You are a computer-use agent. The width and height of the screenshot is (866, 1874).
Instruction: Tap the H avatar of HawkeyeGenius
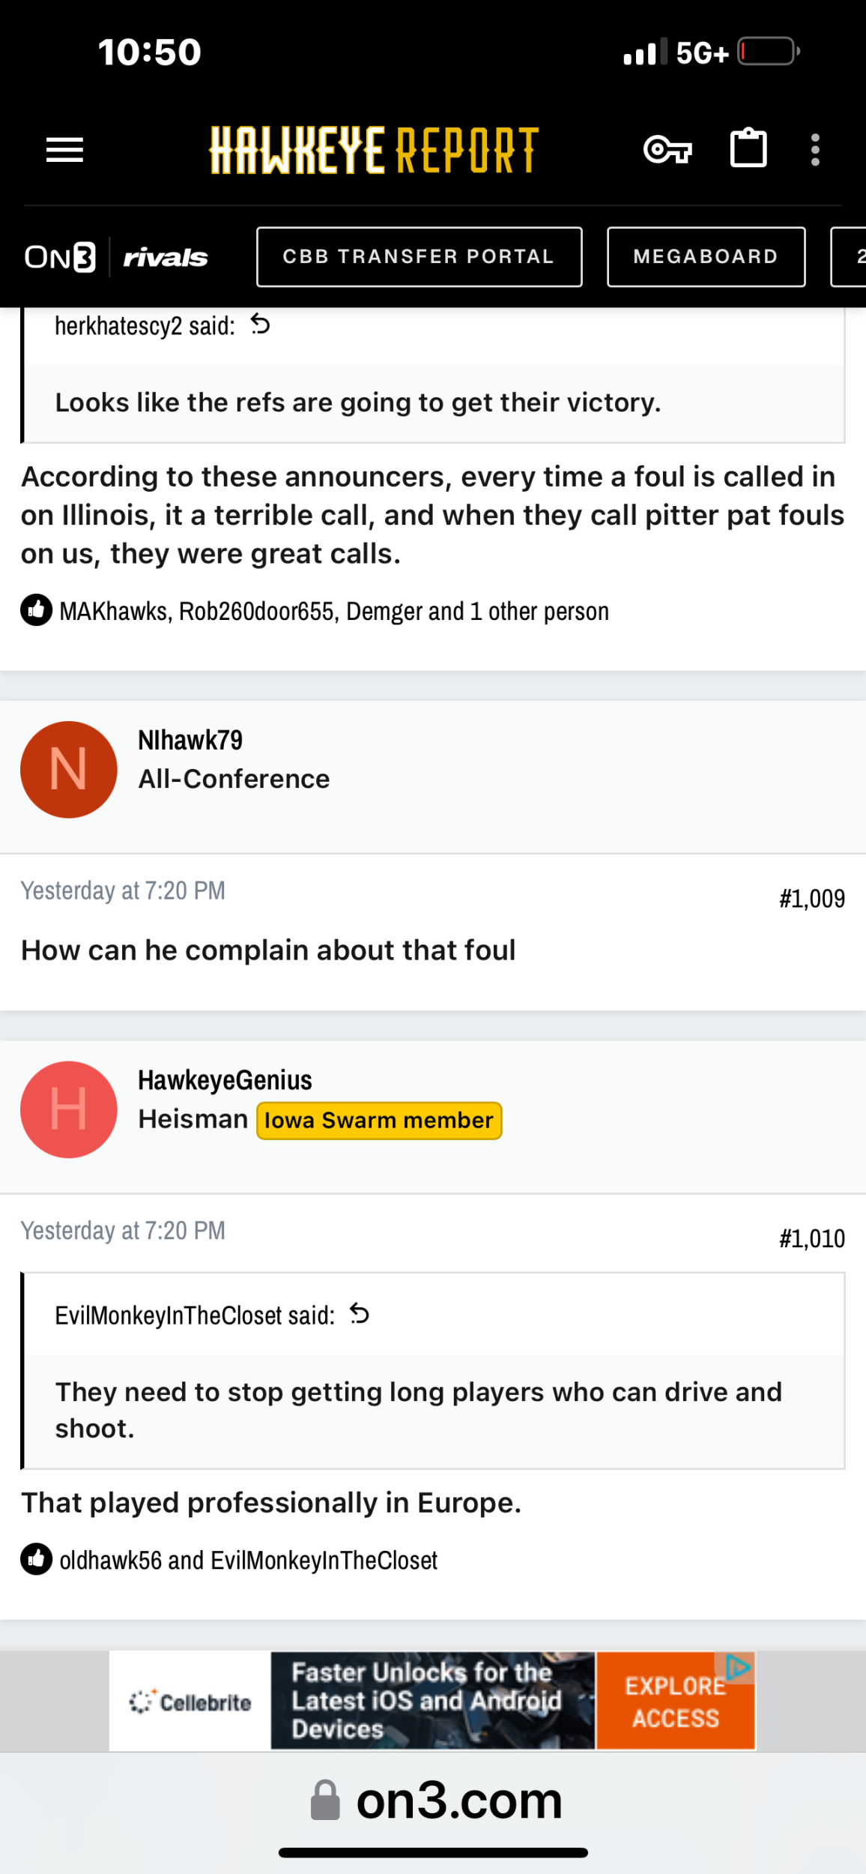[x=69, y=1109]
